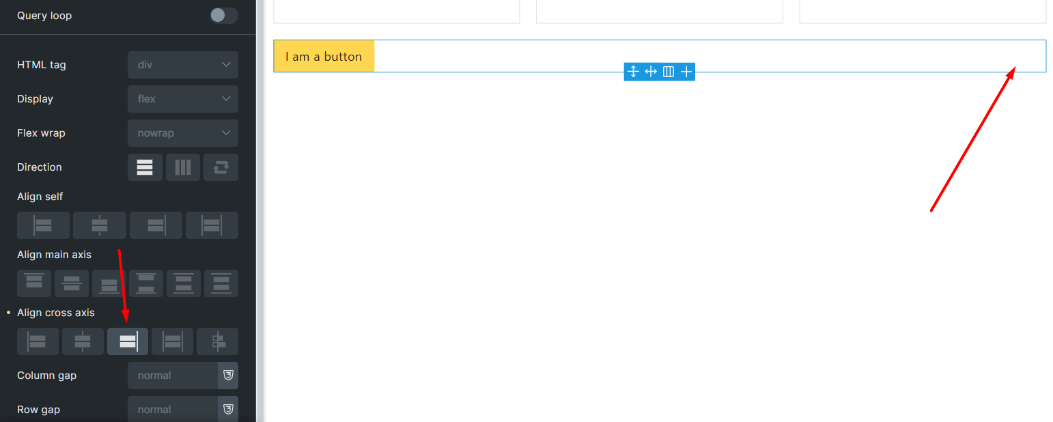Set align self to center

(99, 225)
